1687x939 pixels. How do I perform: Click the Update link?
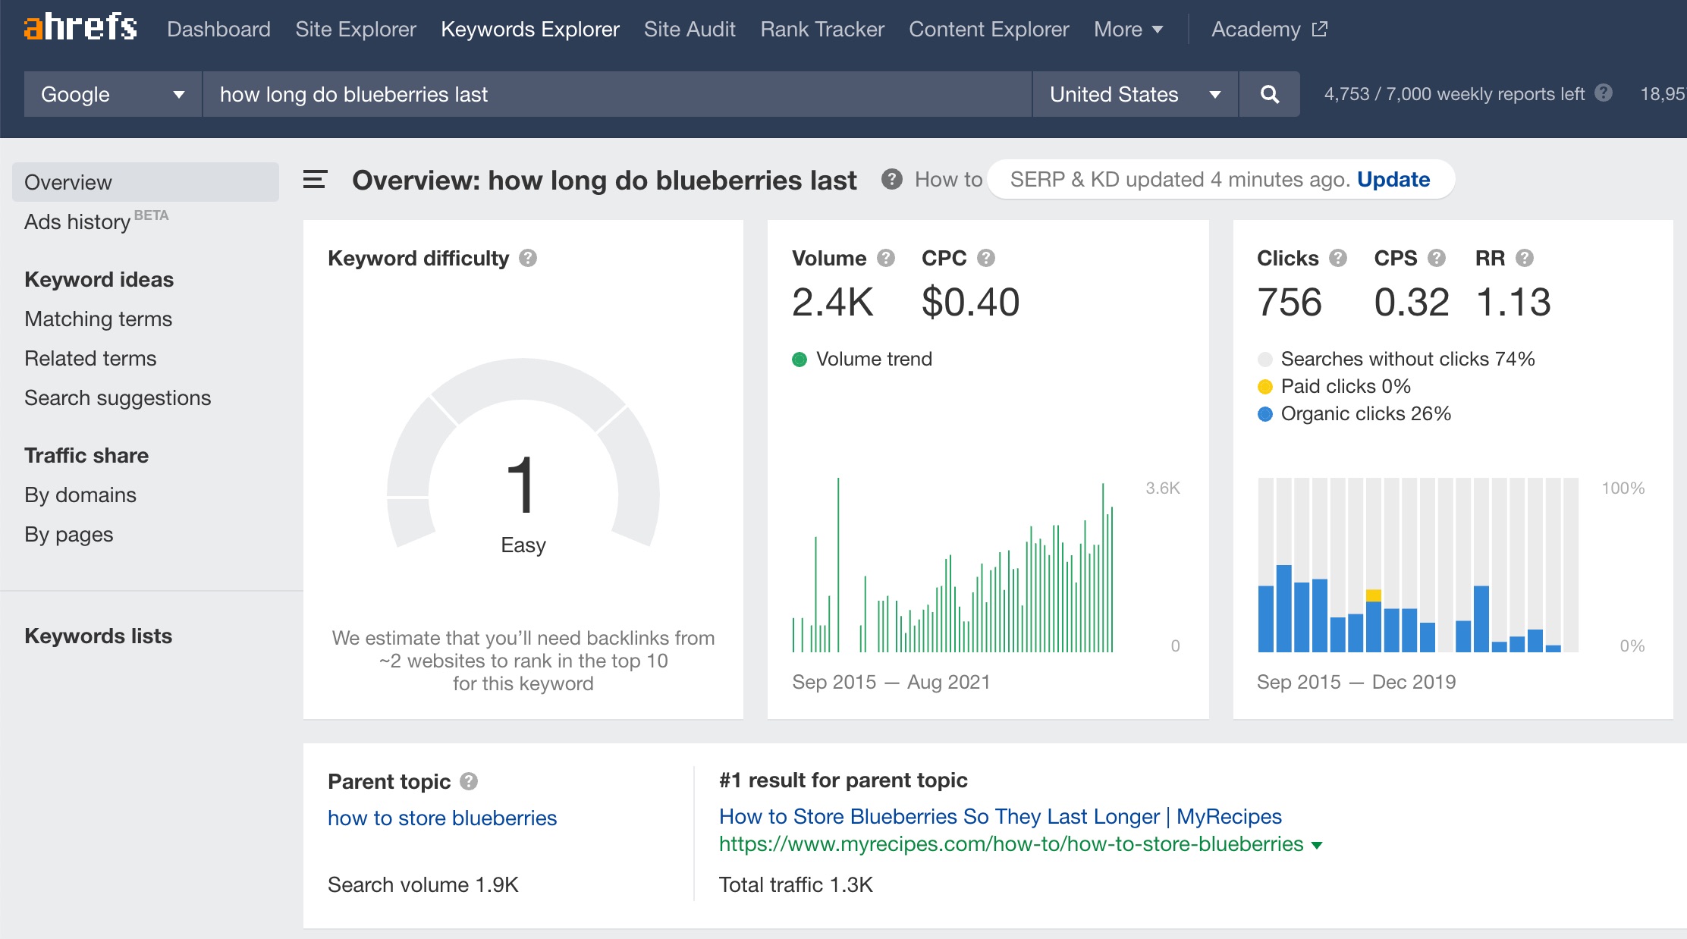click(1393, 179)
